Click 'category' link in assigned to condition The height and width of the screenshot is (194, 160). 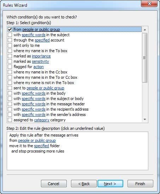pos(42,120)
